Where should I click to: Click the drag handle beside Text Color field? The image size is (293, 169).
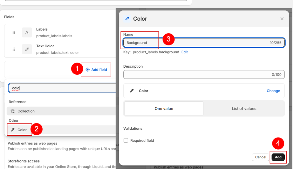pyautogui.click(x=14, y=49)
